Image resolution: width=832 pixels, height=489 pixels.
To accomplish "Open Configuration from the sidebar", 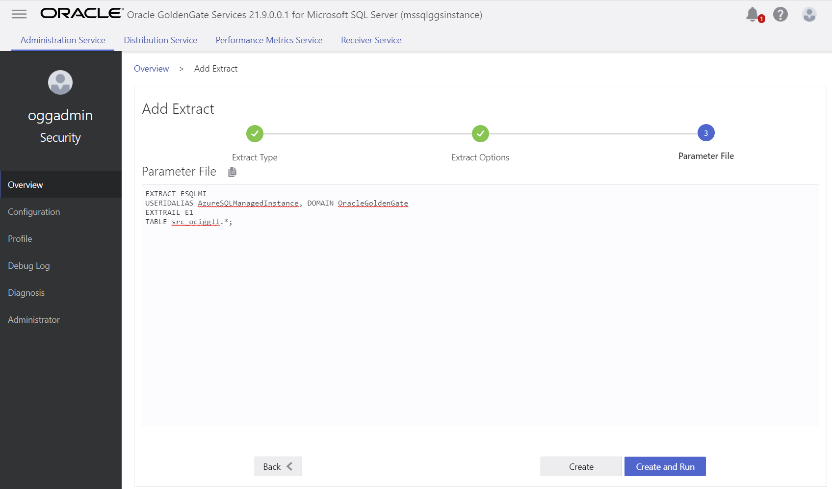I will pyautogui.click(x=34, y=211).
